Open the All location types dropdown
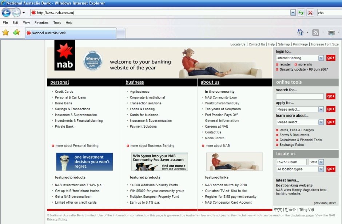The image size is (342, 224). (x=321, y=169)
